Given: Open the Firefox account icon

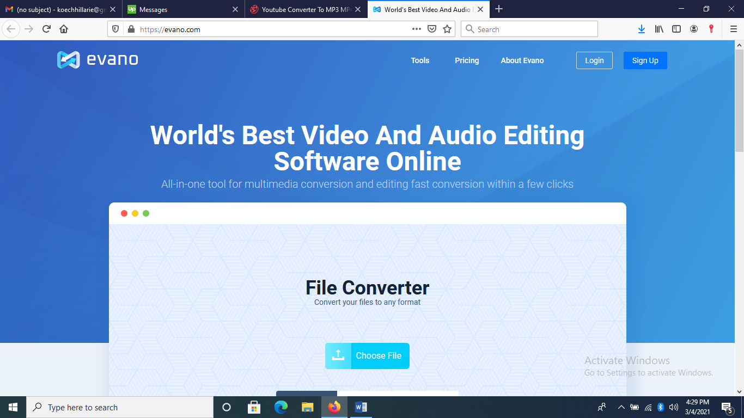Looking at the screenshot, I should [694, 29].
